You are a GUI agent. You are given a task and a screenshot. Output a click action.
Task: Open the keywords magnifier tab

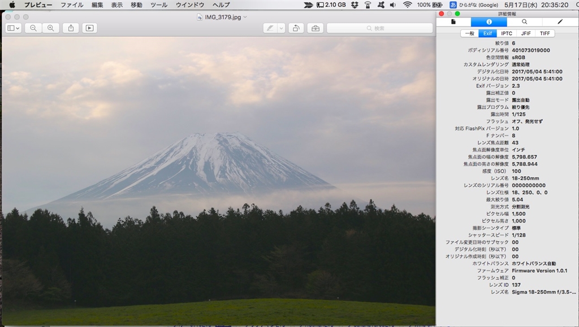[x=524, y=22]
